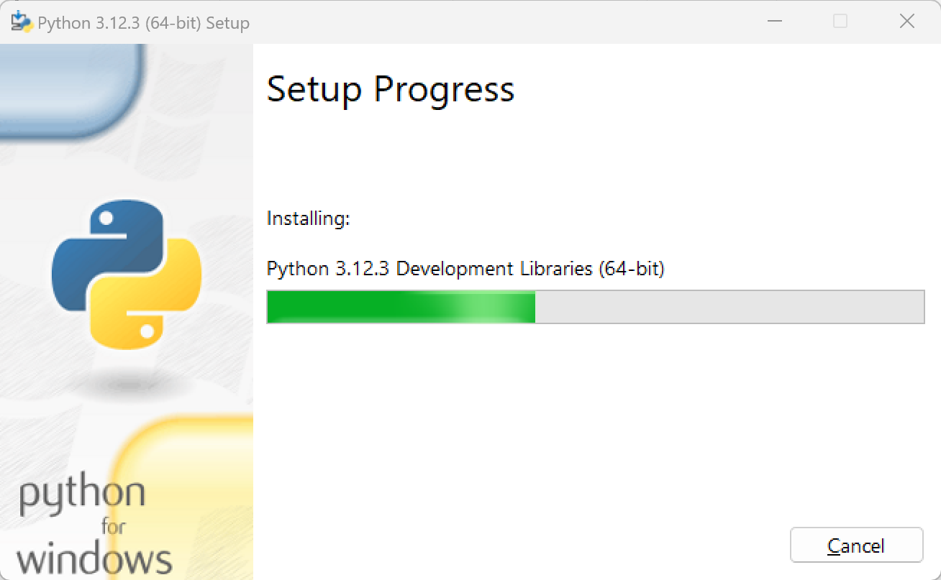Select the 'Setup Progress' heading text
Viewport: 941px width, 580px height.
click(x=390, y=89)
